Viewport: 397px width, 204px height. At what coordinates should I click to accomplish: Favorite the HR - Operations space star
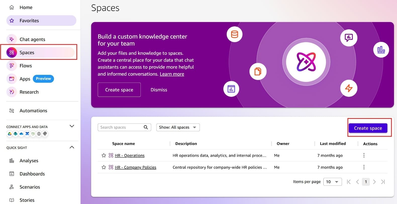click(104, 155)
